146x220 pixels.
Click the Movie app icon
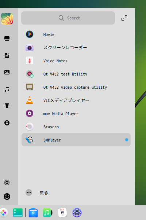point(30,34)
